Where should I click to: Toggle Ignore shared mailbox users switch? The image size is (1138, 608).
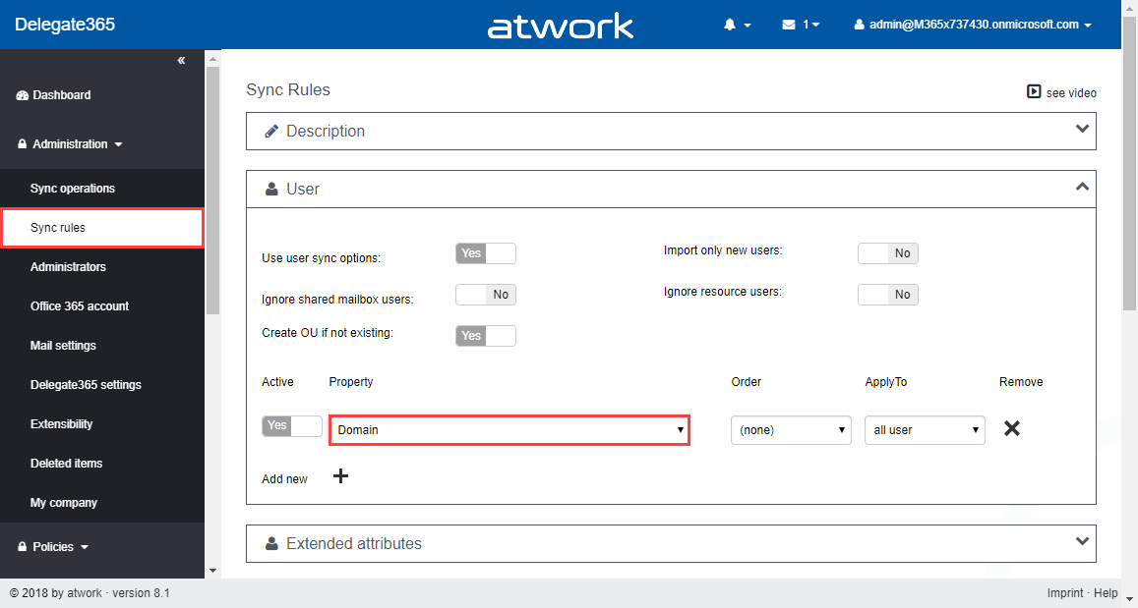click(x=486, y=295)
